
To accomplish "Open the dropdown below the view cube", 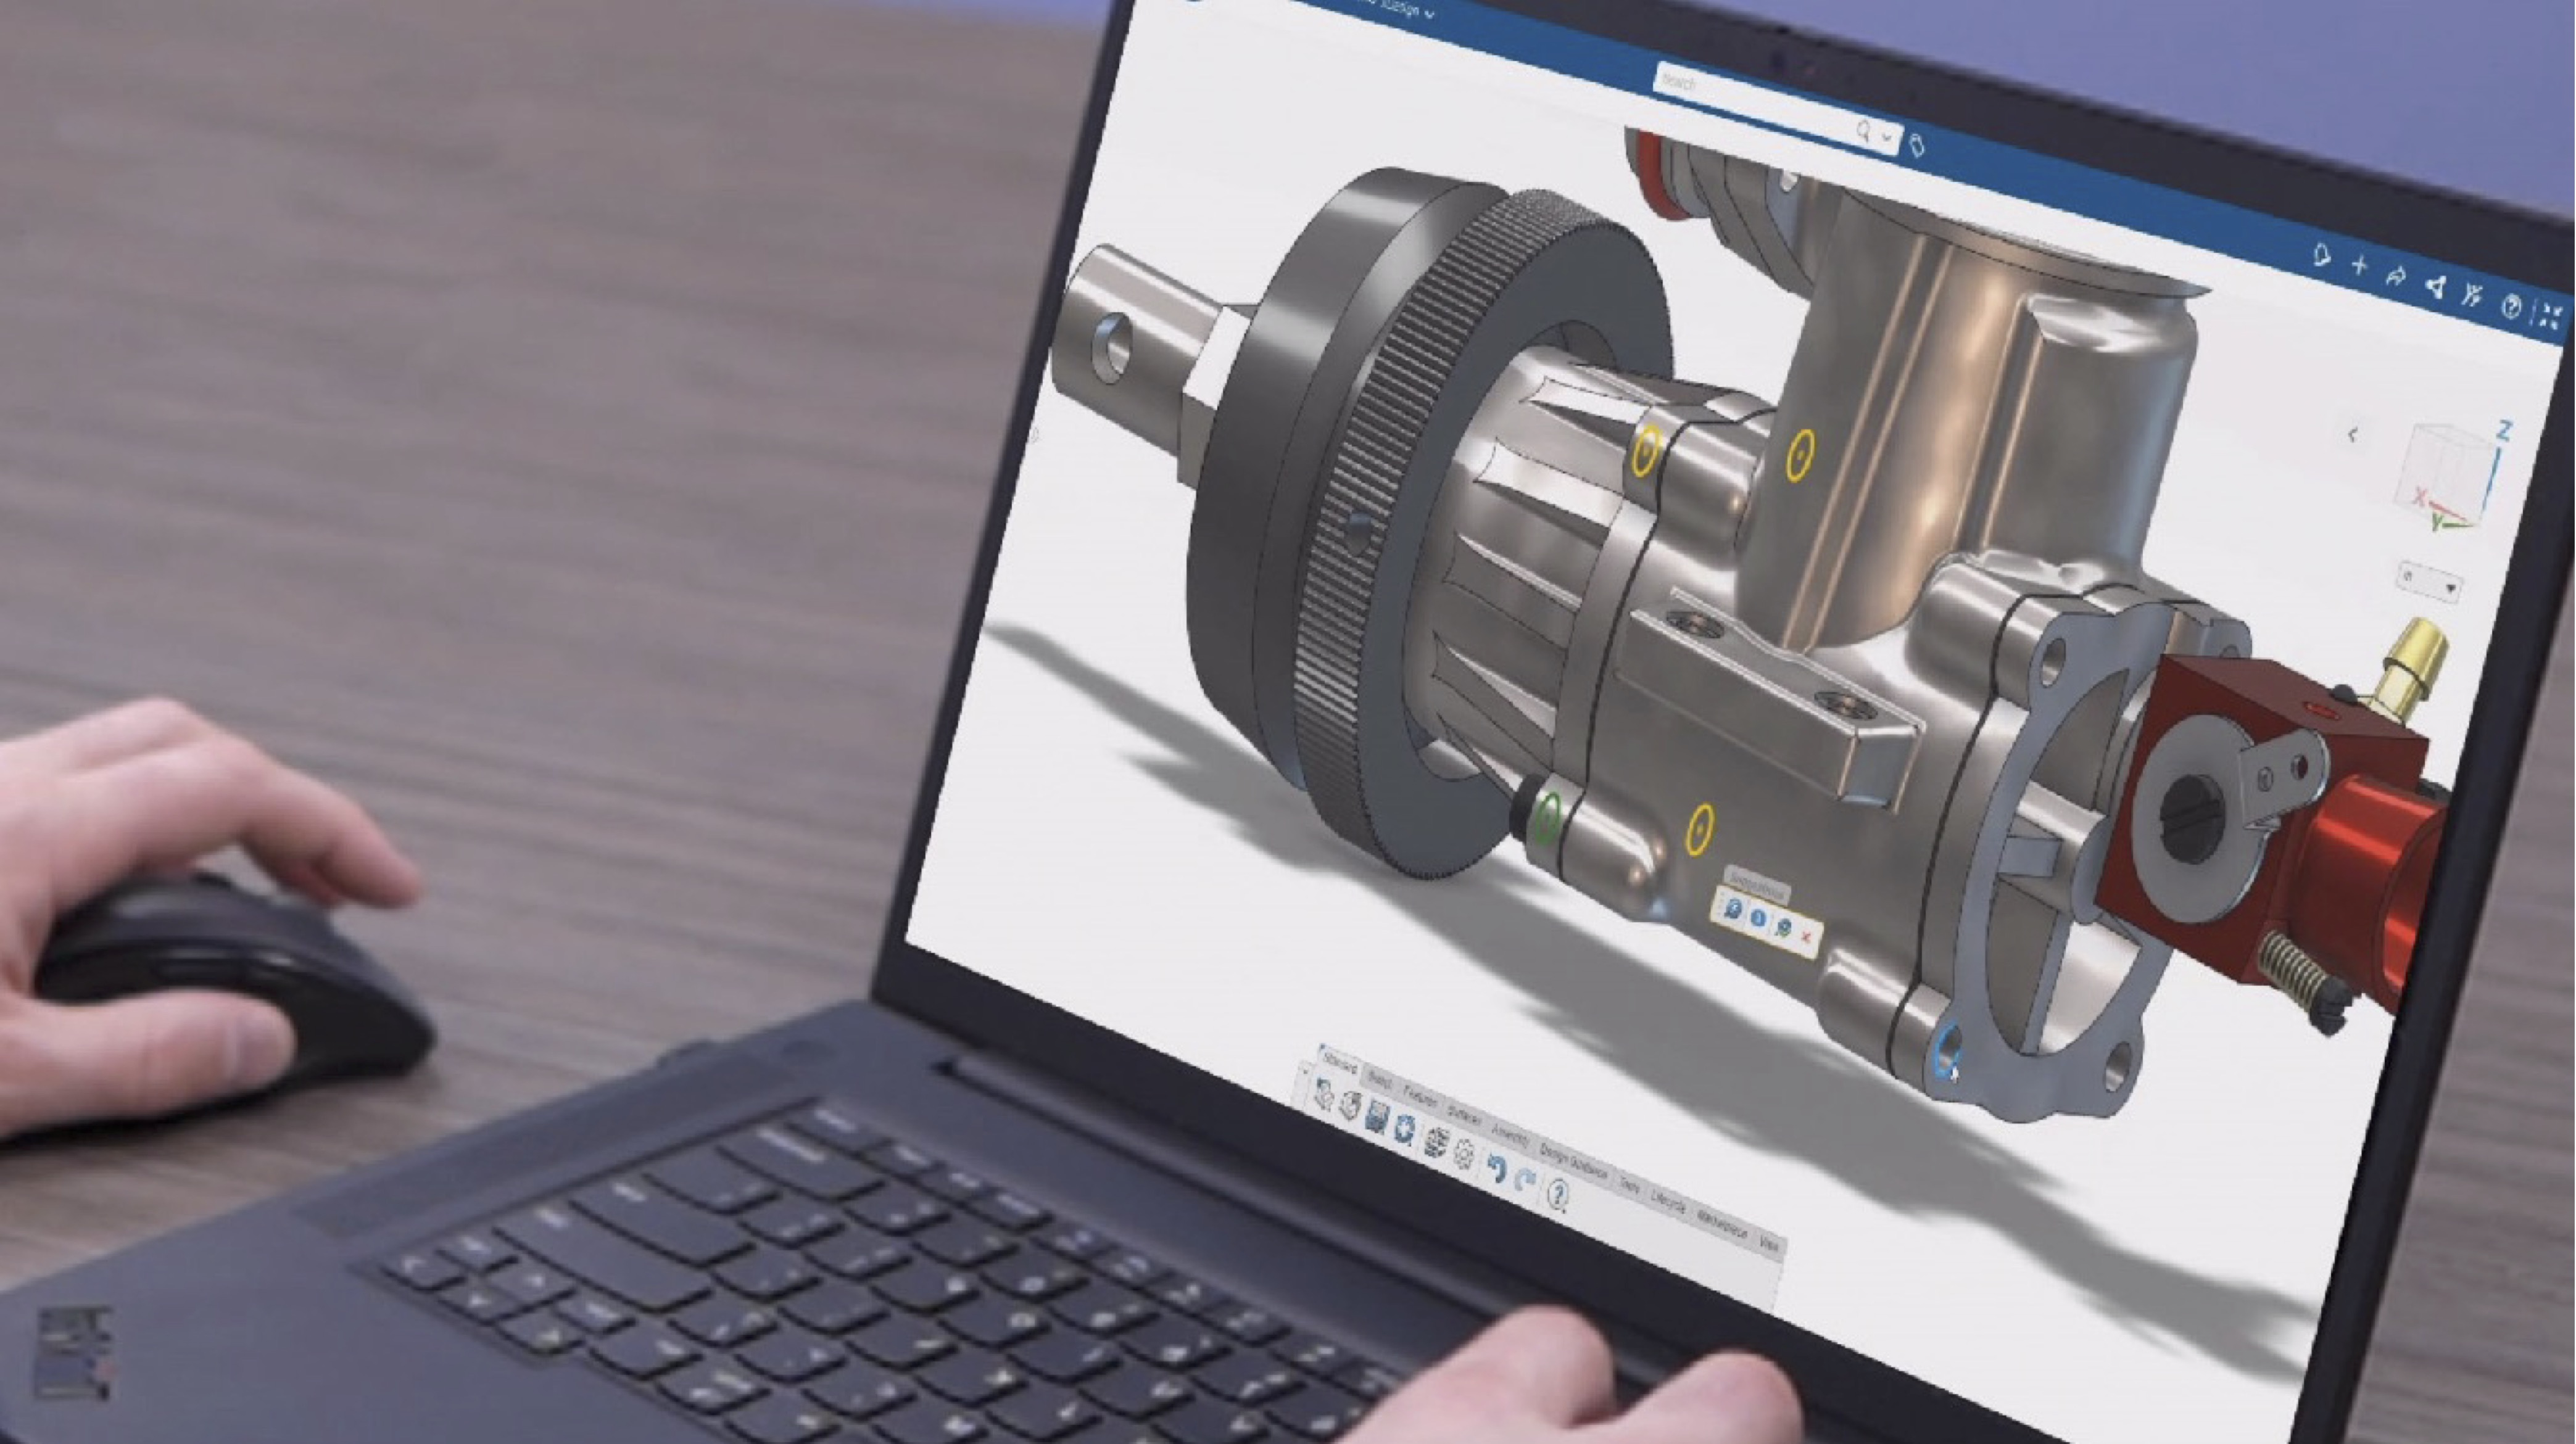I will 2430,583.
